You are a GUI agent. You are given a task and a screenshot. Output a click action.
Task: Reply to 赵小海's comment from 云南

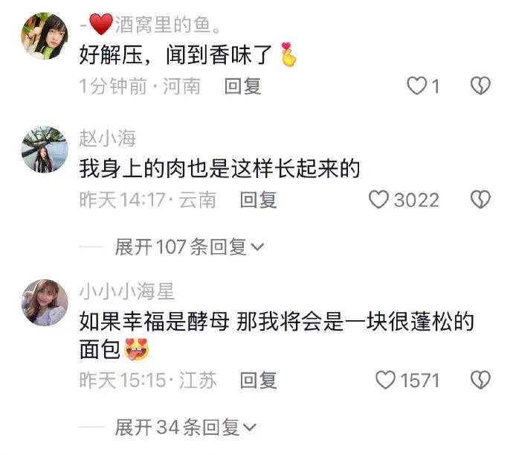pos(258,200)
